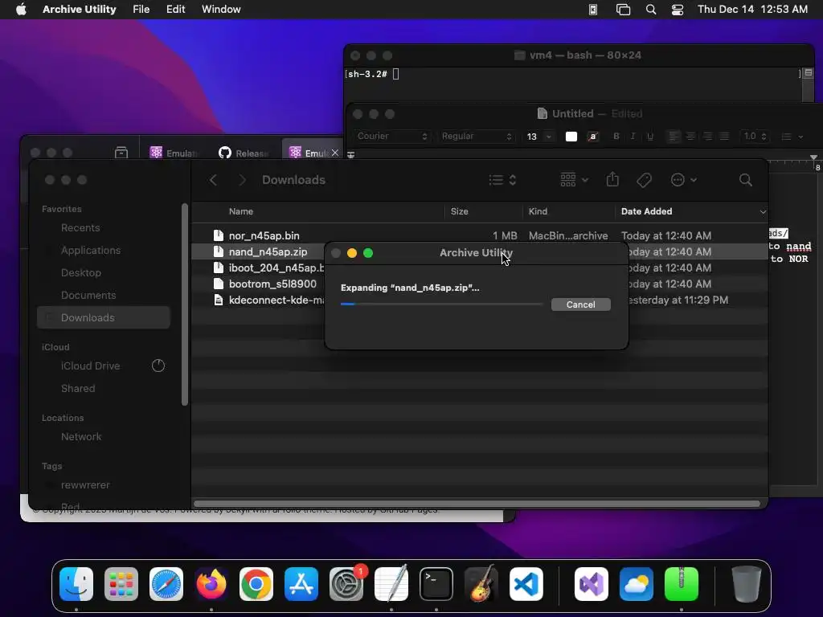This screenshot has height=617, width=823.
Task: Open the Archive Utility menu
Action: pos(80,10)
